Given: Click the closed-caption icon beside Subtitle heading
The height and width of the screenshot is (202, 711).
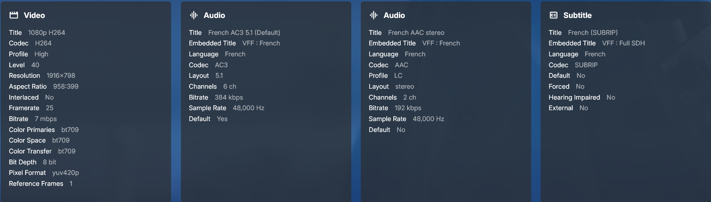Looking at the screenshot, I should click(x=553, y=15).
